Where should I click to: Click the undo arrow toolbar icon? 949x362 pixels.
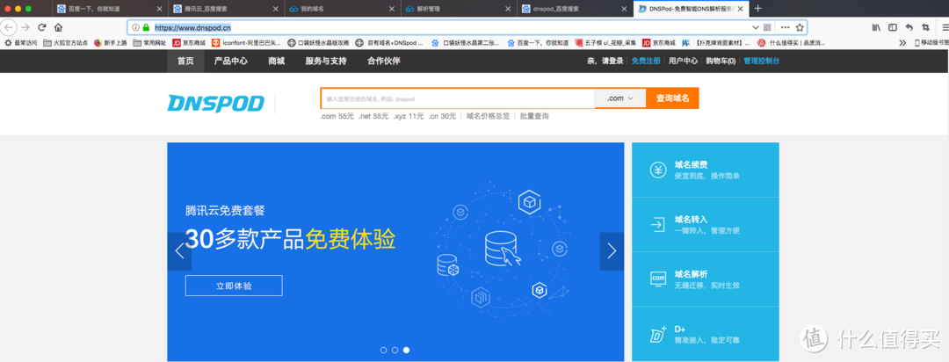point(909,27)
